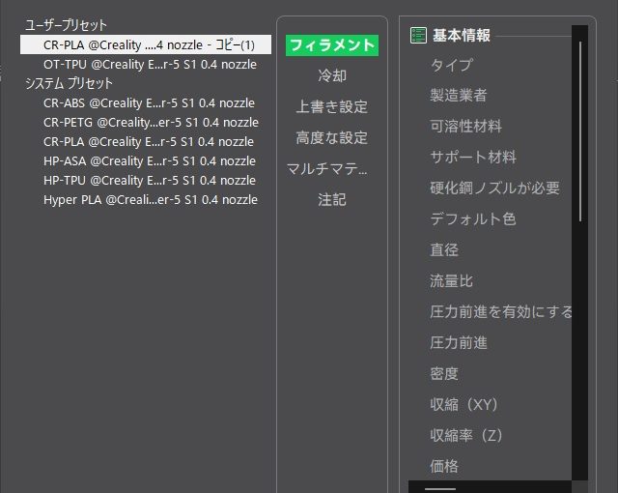Open the 上書き設定 tab

tap(331, 106)
